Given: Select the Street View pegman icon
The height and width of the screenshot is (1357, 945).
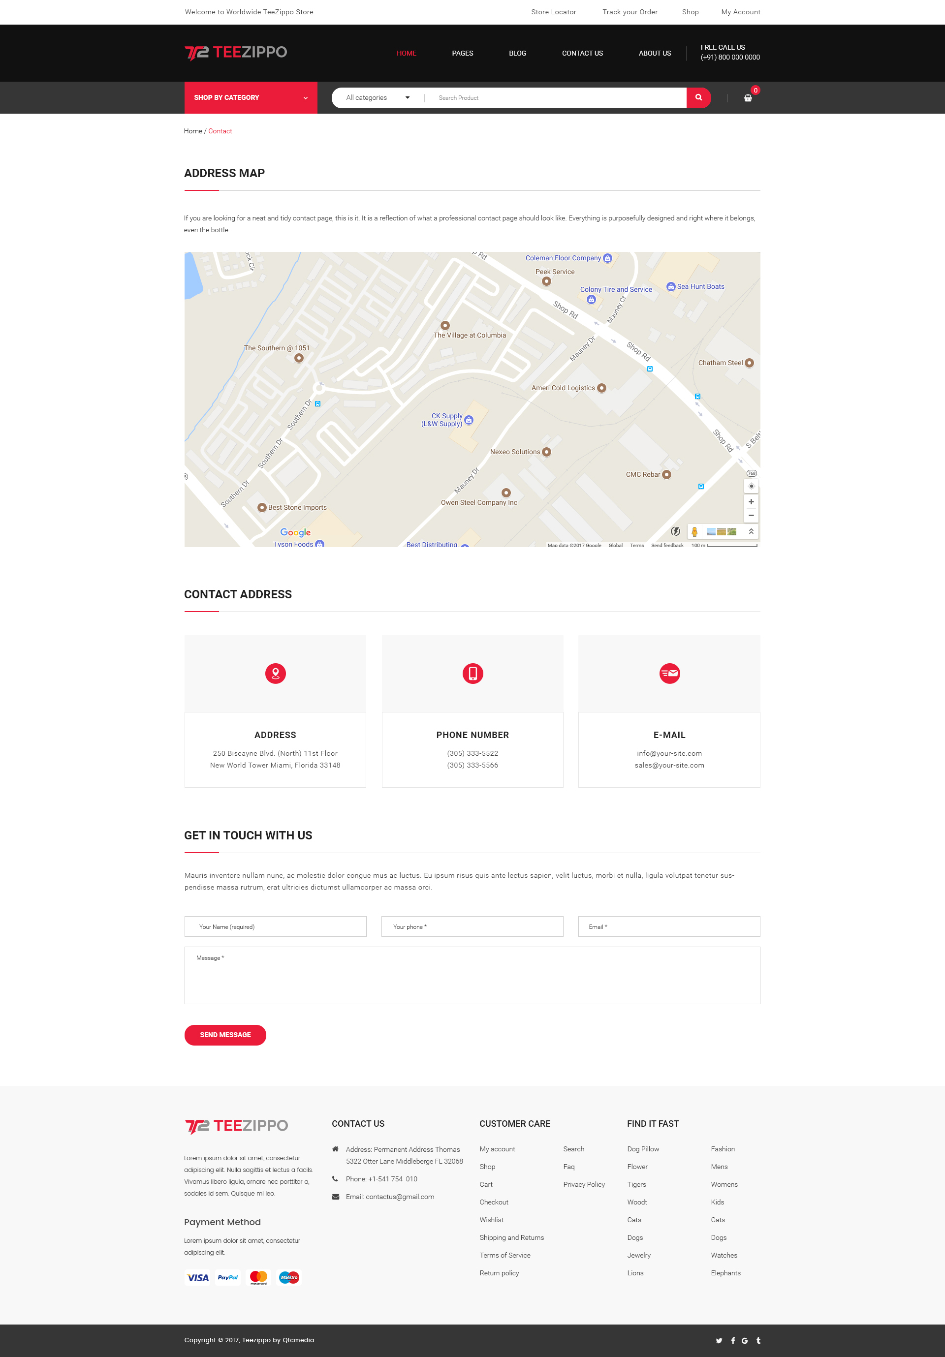Looking at the screenshot, I should [694, 531].
